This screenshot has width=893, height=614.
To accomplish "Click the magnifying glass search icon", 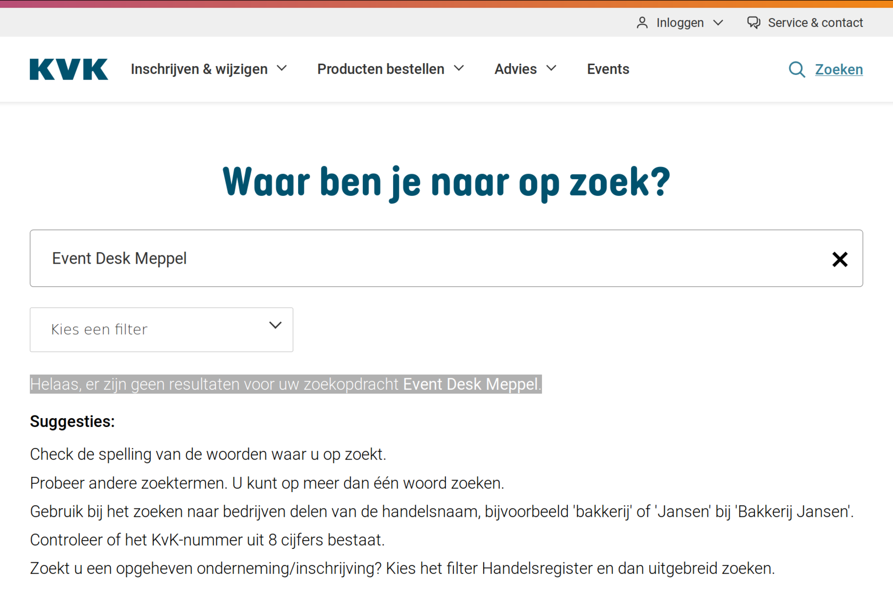I will coord(797,70).
